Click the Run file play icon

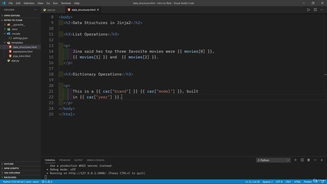[x=309, y=10]
